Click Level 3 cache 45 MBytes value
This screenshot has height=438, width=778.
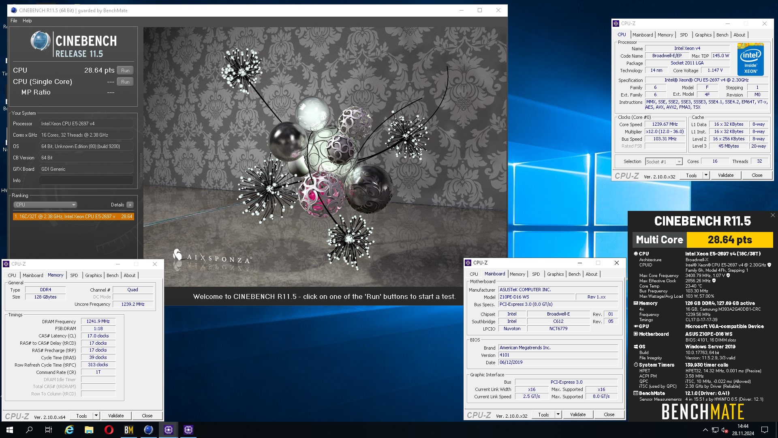tap(729, 146)
